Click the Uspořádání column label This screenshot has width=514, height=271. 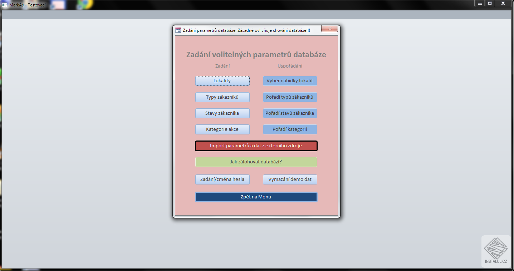point(290,66)
